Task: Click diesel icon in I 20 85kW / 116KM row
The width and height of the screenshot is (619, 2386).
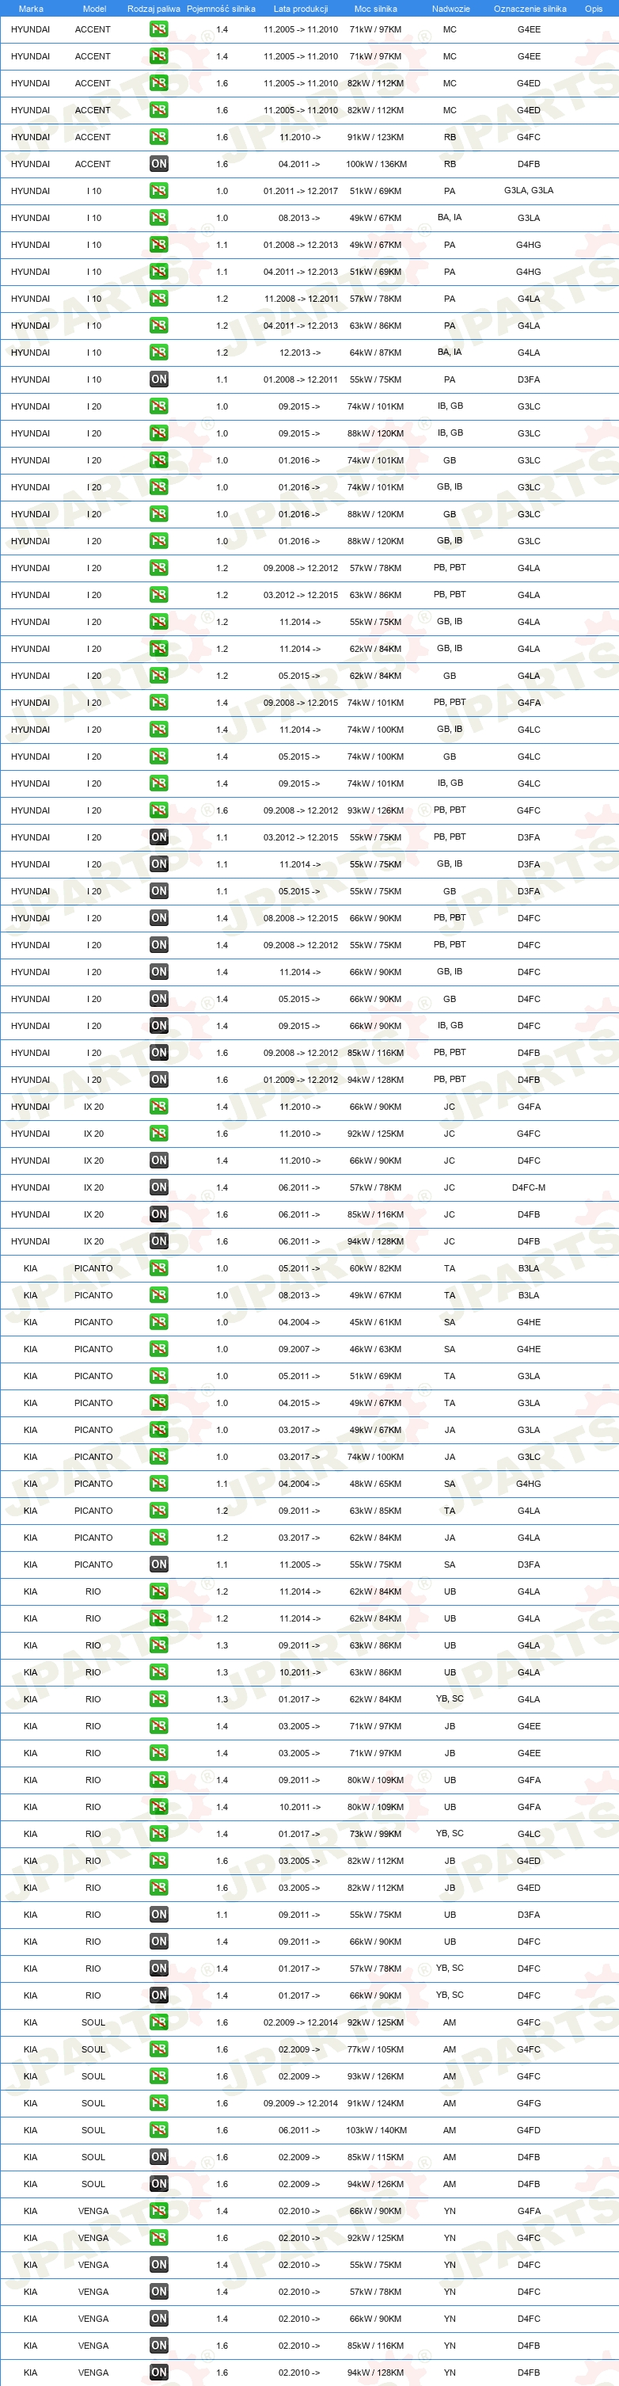Action: [x=159, y=1052]
